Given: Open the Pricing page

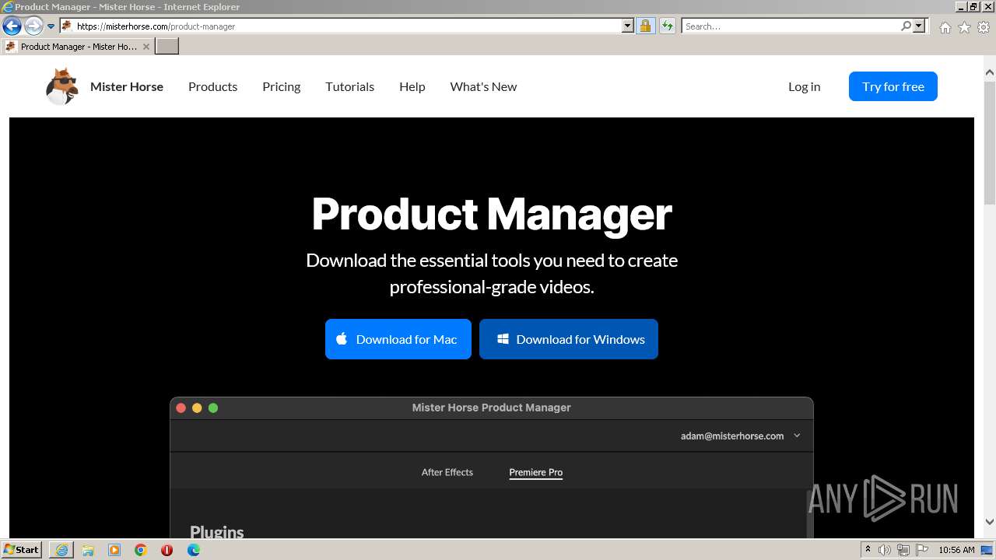Looking at the screenshot, I should coord(281,86).
